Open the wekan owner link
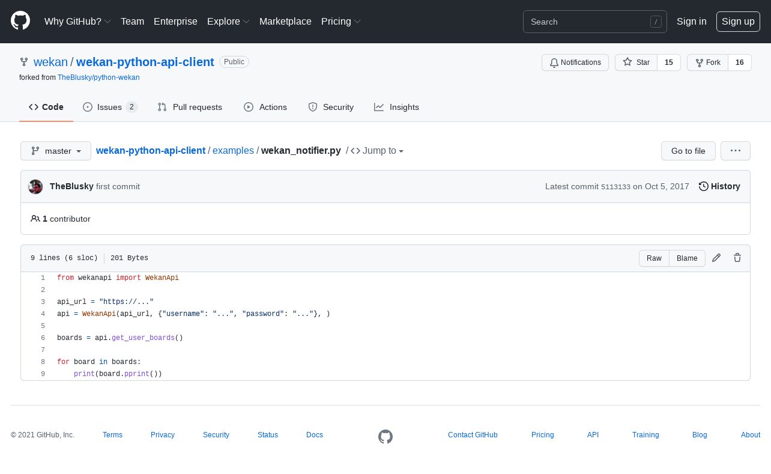Image resolution: width=771 pixels, height=474 pixels. [50, 62]
